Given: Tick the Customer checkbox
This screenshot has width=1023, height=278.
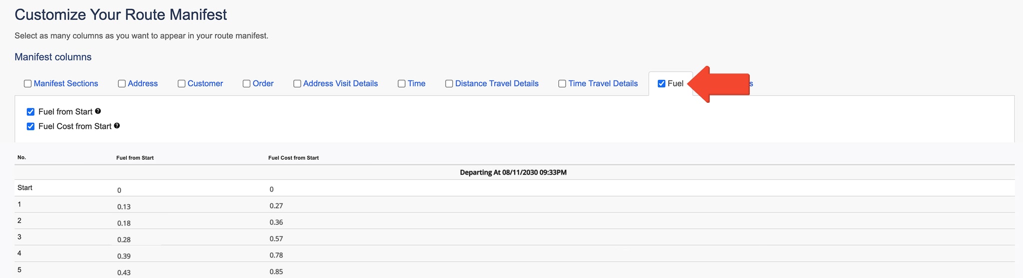Looking at the screenshot, I should tap(182, 84).
